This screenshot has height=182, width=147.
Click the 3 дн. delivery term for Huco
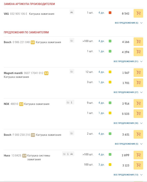(101, 165)
